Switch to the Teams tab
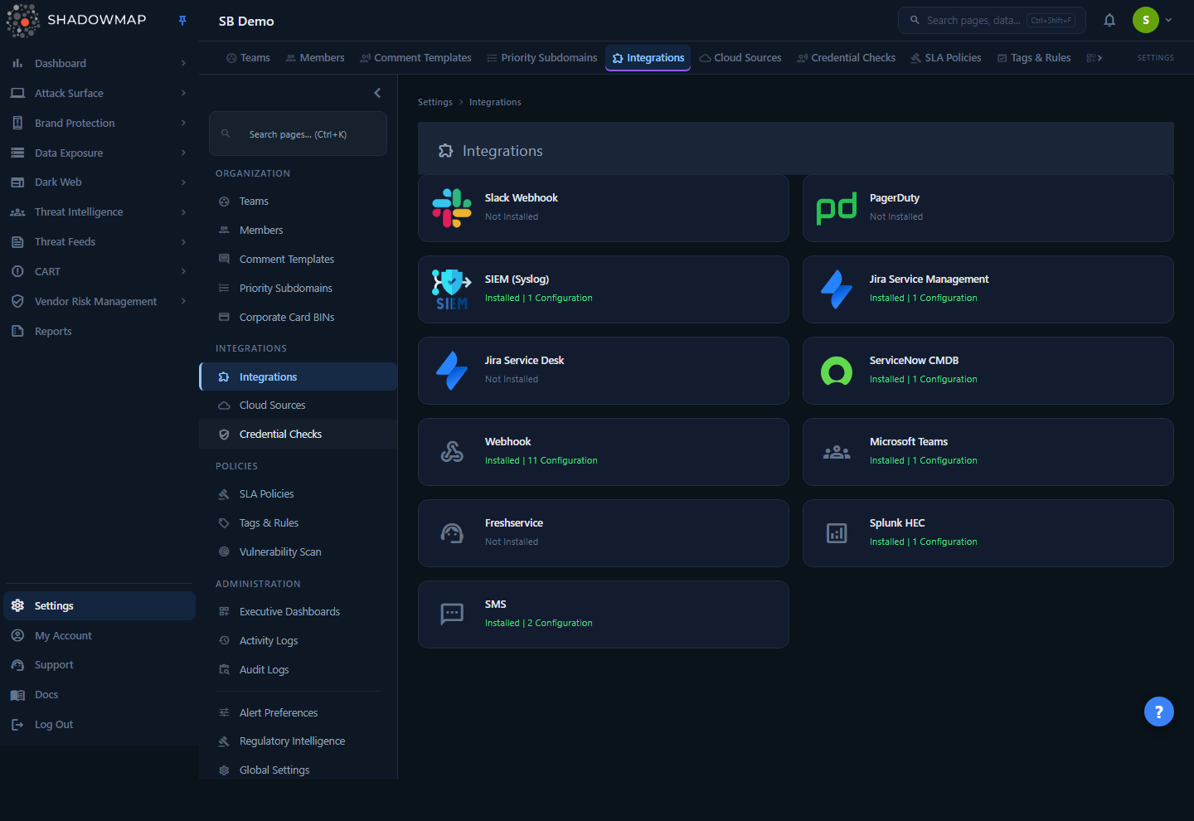1194x821 pixels. point(249,58)
